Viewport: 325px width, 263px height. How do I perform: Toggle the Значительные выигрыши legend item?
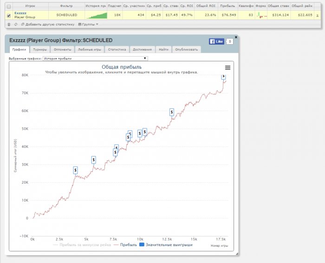pos(166,245)
